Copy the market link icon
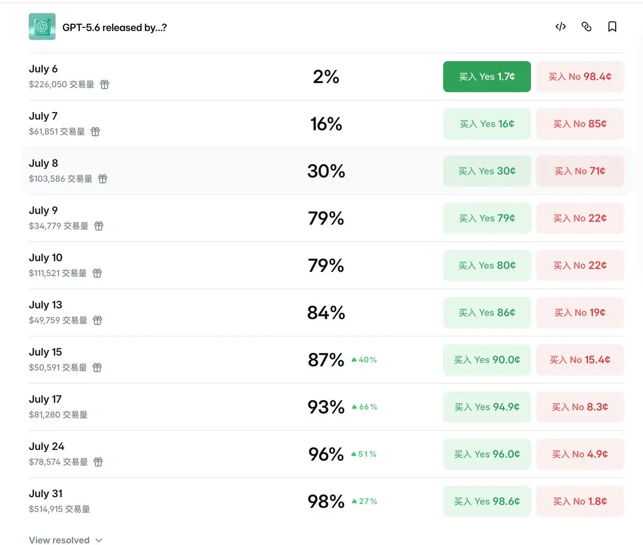This screenshot has height=545, width=643. click(x=586, y=27)
